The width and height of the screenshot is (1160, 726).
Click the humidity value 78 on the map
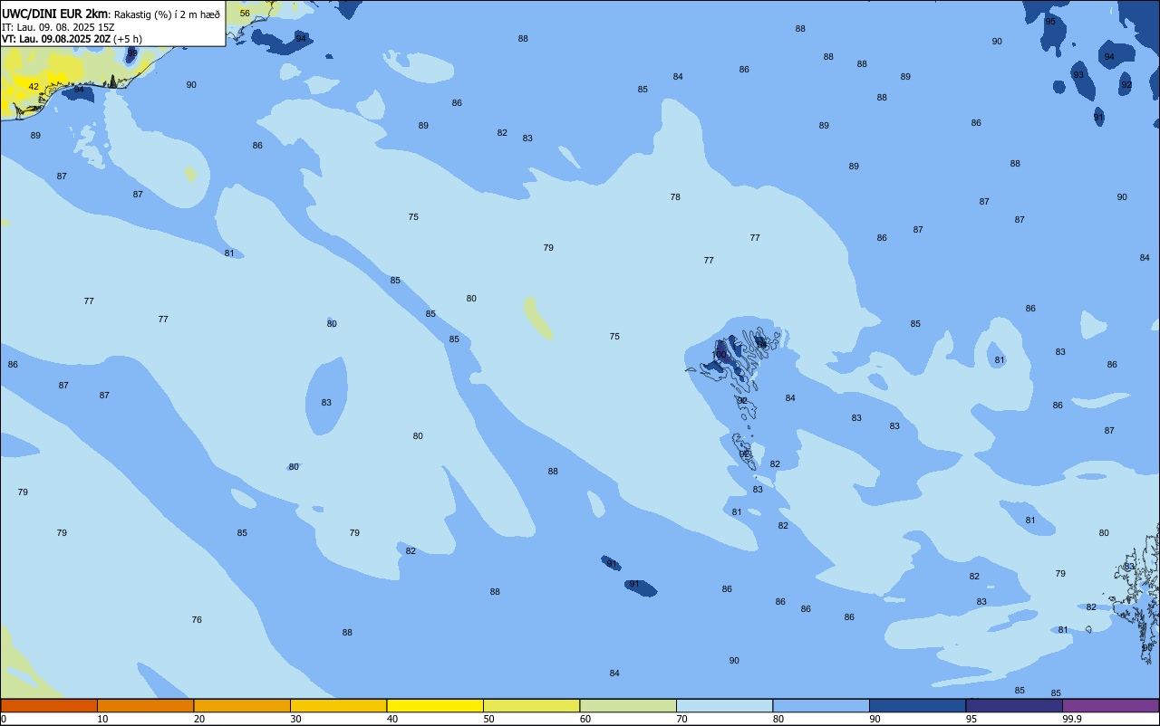click(x=675, y=197)
